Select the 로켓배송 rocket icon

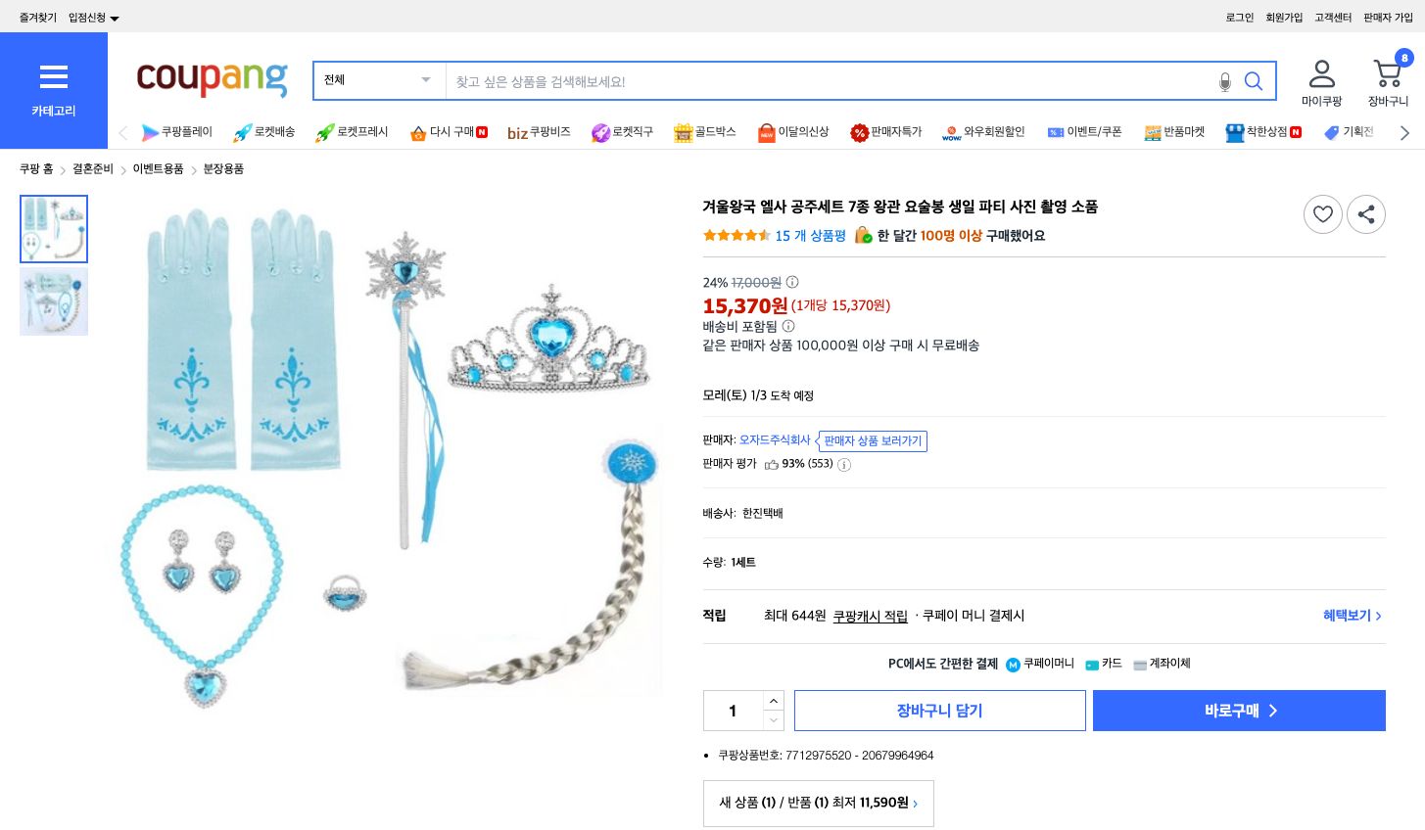point(242,132)
